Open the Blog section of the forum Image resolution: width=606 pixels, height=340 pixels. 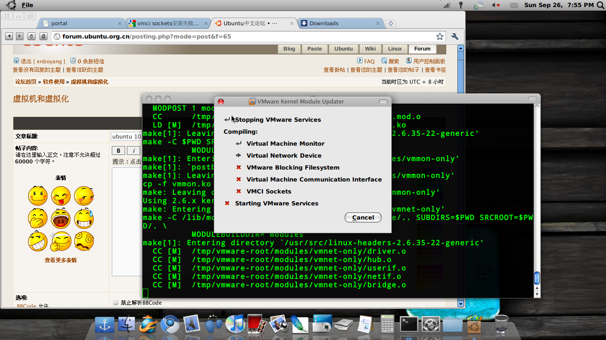[289, 49]
